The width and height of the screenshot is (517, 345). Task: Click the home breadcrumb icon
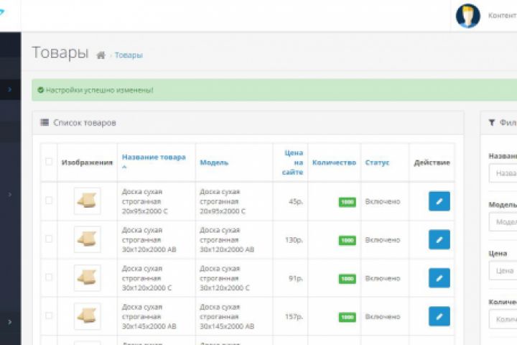(101, 55)
